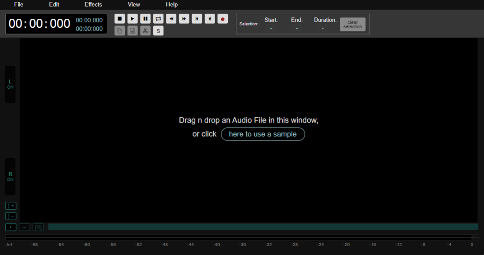Start playback with the Play button
484x255 pixels.
click(x=132, y=19)
